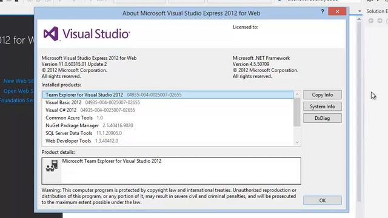Select SQL Server Data Tools entry
Image resolution: width=388 pixels, height=218 pixels.
pos(168,133)
